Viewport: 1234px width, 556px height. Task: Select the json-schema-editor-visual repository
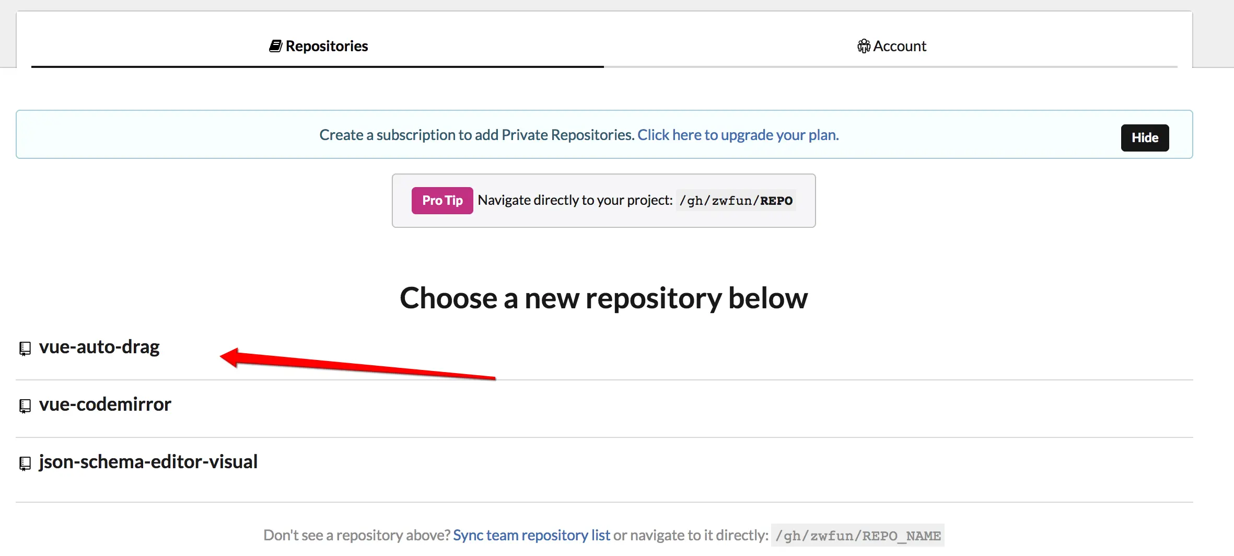pos(148,462)
